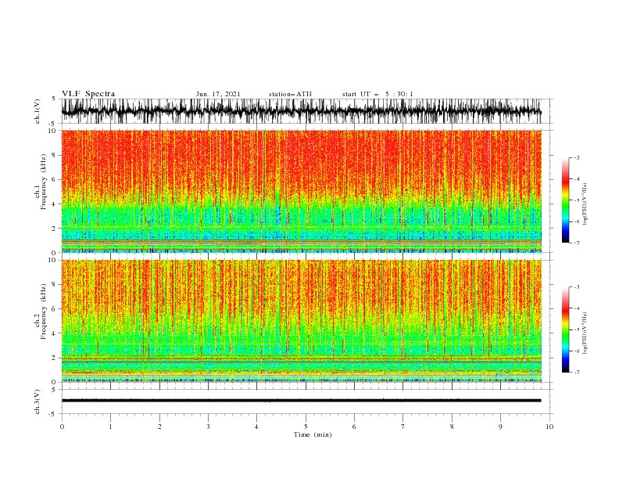Click the ch.2 frequency tick "2"
This screenshot has width=619, height=479.
click(55, 358)
